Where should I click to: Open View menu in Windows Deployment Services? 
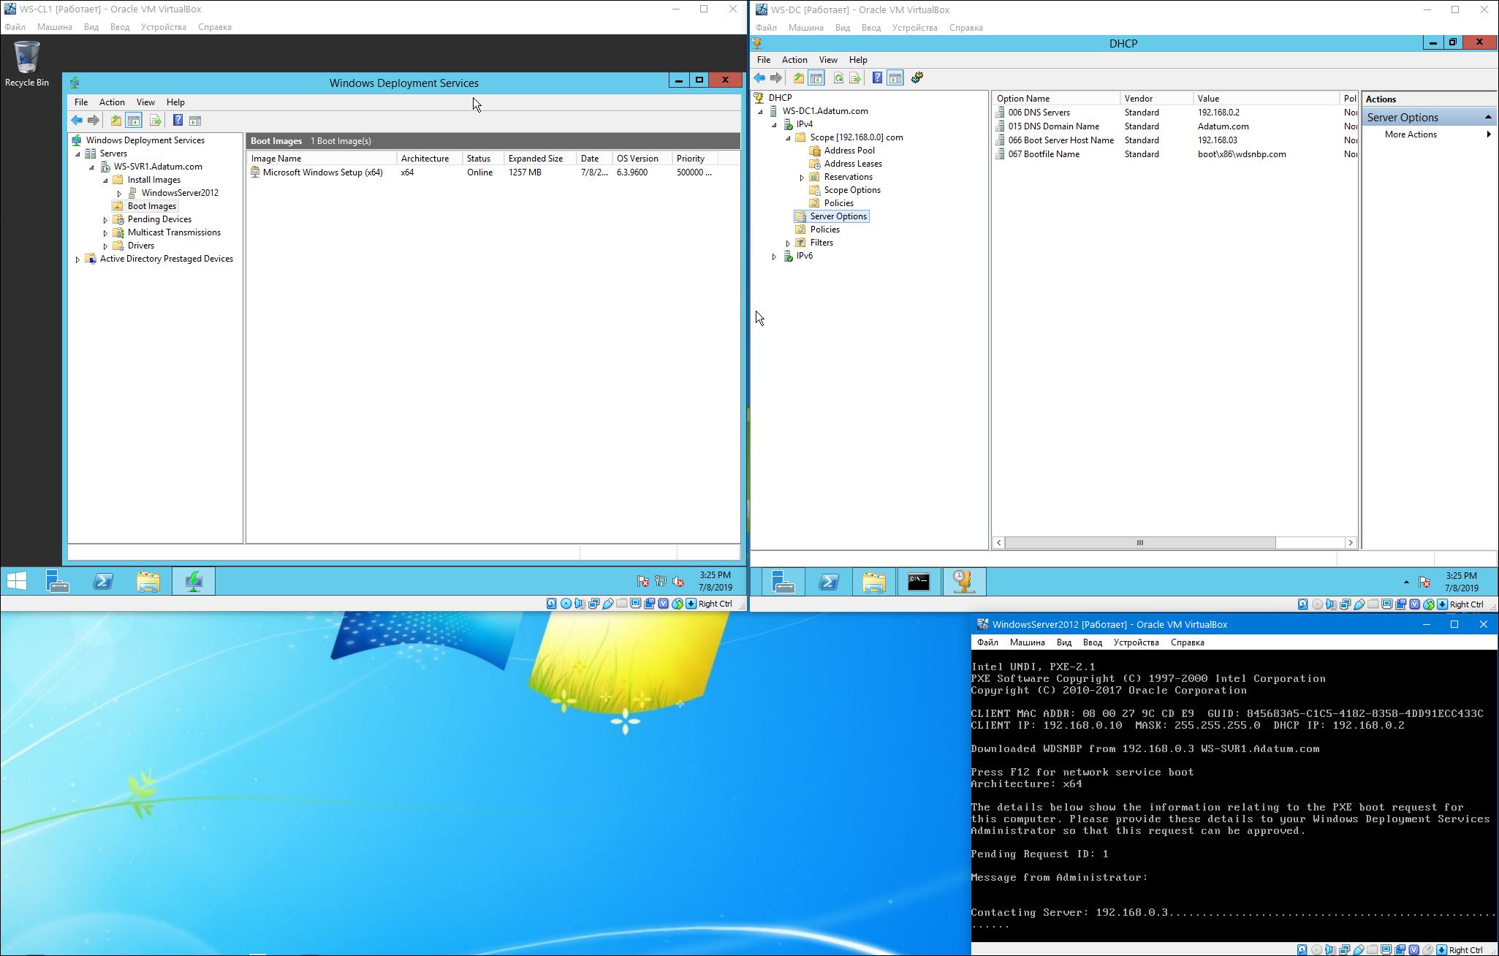(145, 102)
